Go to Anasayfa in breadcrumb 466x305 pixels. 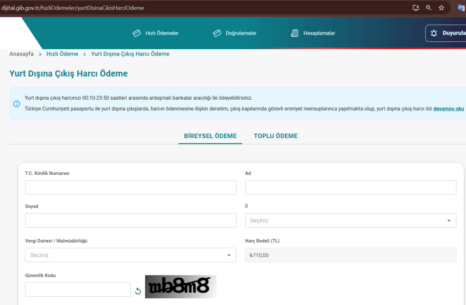click(x=21, y=54)
